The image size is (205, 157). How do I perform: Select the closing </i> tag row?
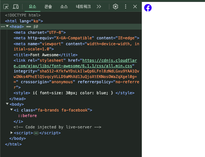pos(18,122)
